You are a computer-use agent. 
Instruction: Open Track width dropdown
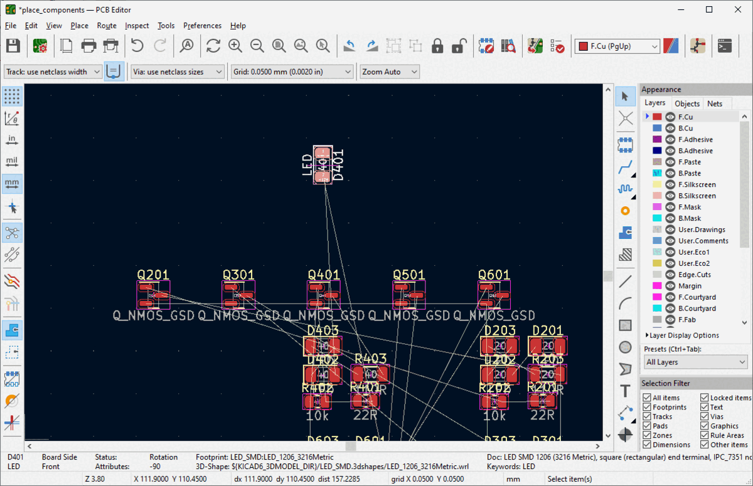tap(53, 71)
